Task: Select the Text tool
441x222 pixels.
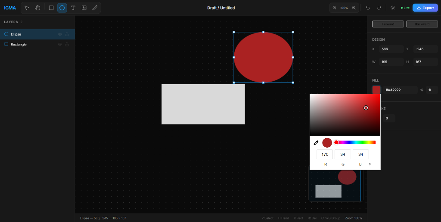Action: point(73,8)
